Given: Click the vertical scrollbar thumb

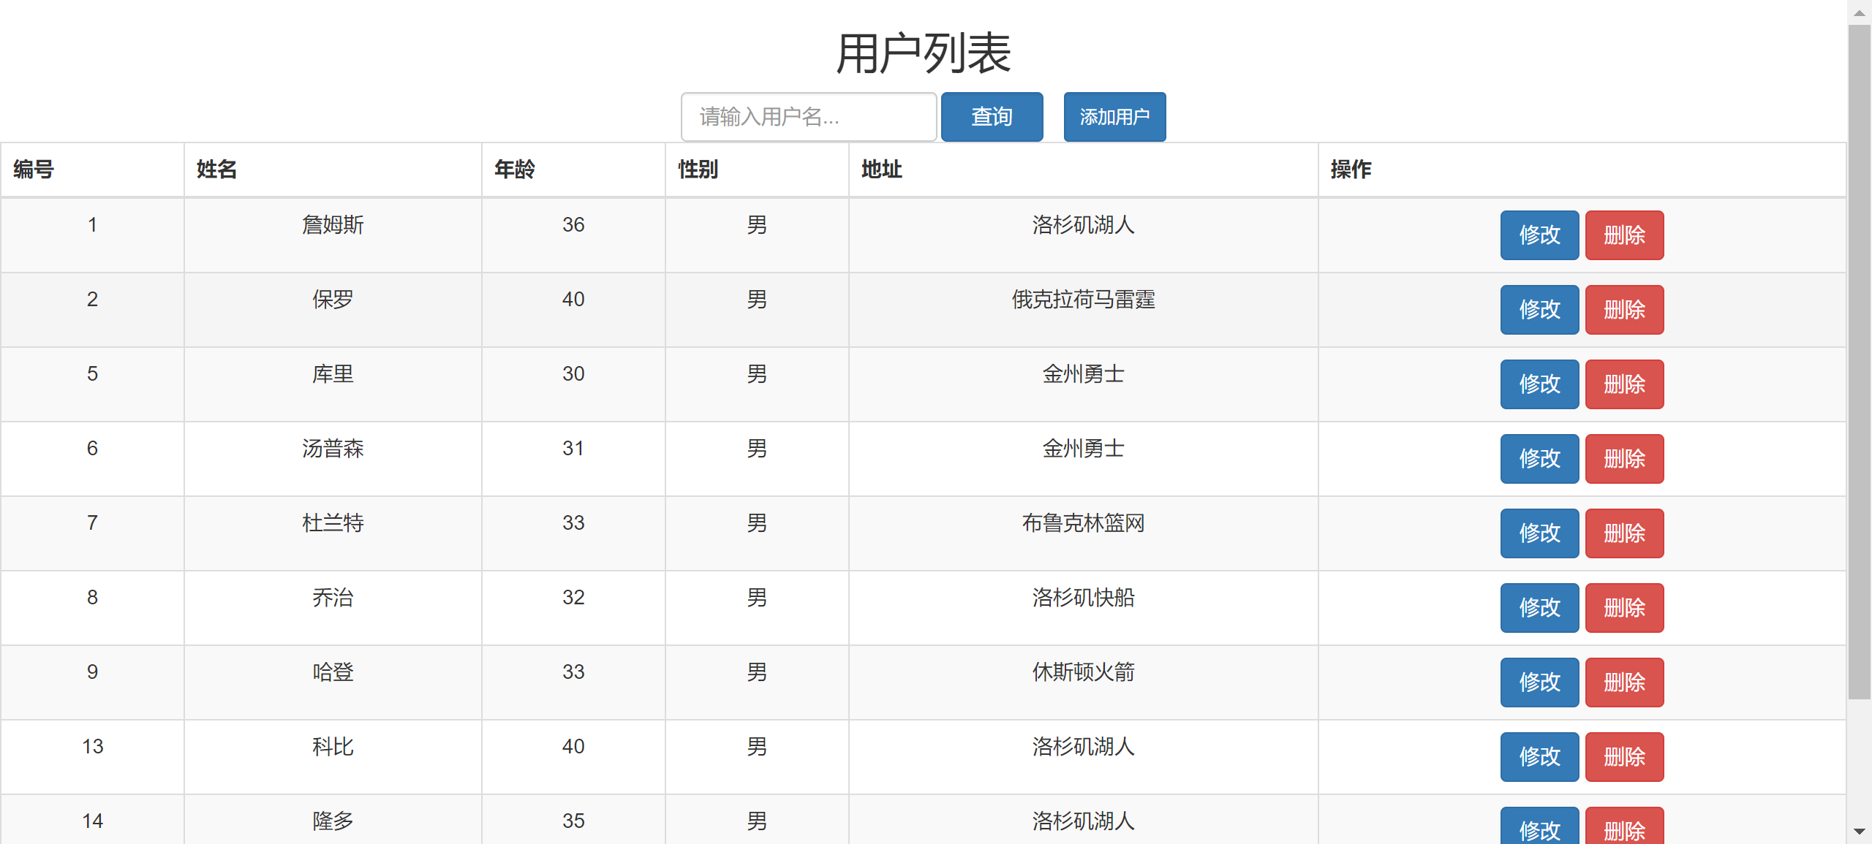Looking at the screenshot, I should pos(1859,362).
